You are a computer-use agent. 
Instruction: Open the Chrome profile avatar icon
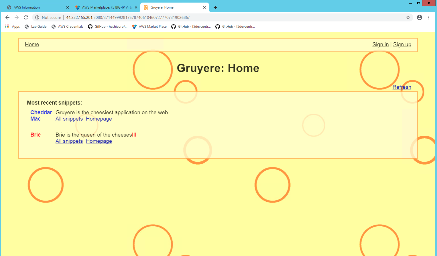pos(420,17)
